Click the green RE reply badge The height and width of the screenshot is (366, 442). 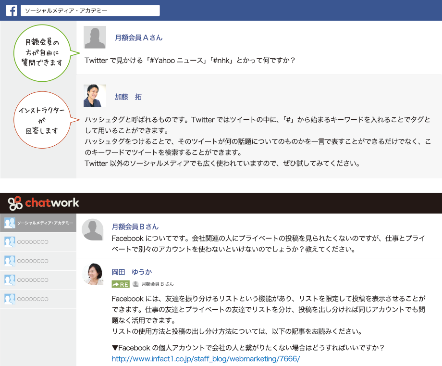point(121,284)
